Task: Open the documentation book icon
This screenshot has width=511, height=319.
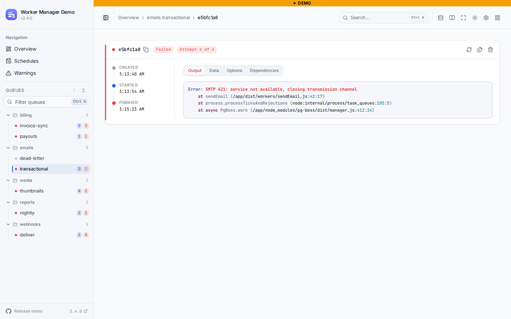Action: point(452,18)
